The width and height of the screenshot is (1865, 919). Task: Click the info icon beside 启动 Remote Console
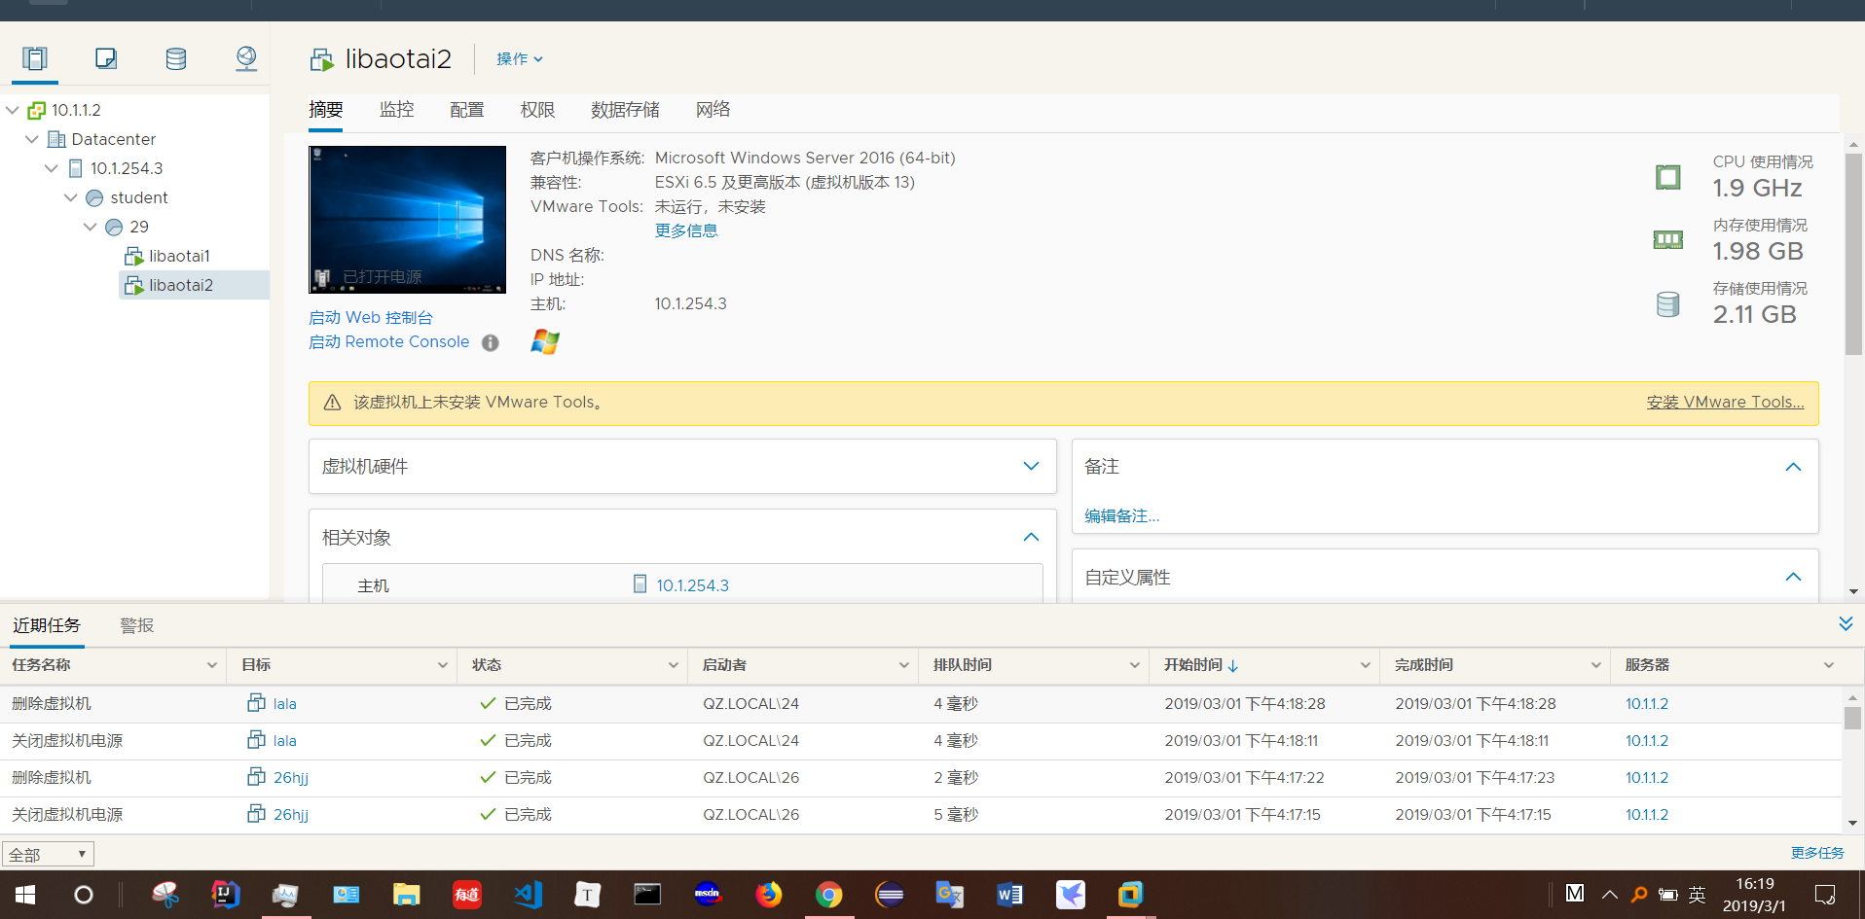tap(490, 342)
